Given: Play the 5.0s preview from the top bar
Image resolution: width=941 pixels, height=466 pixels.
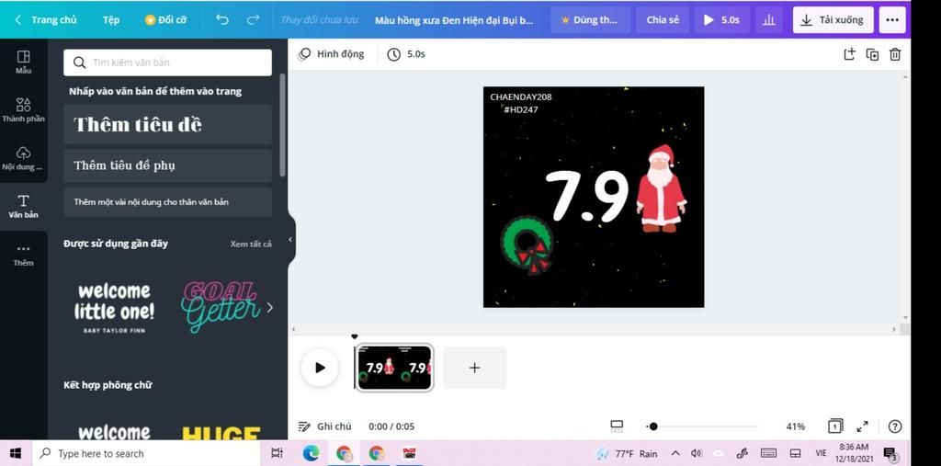Looking at the screenshot, I should point(722,20).
